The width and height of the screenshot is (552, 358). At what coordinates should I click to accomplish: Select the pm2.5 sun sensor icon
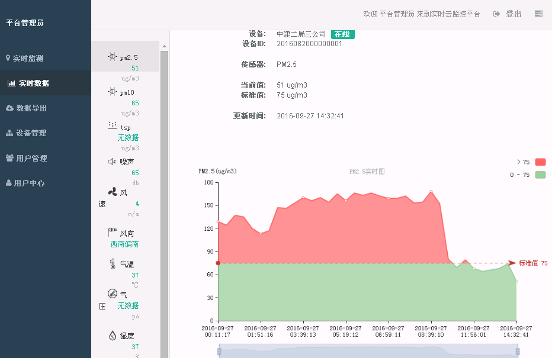113,57
